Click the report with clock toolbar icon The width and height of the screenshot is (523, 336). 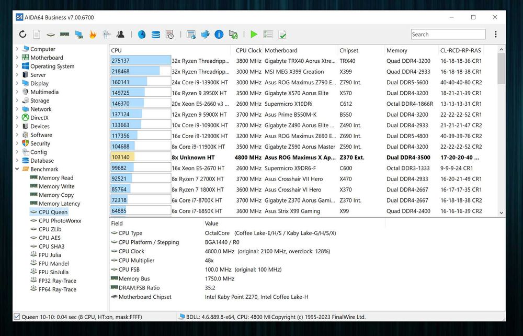point(169,35)
